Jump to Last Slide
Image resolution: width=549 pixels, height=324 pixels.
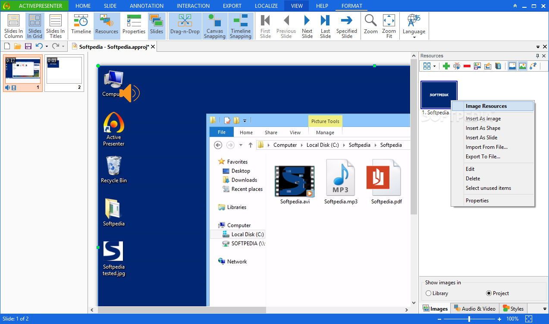point(325,26)
